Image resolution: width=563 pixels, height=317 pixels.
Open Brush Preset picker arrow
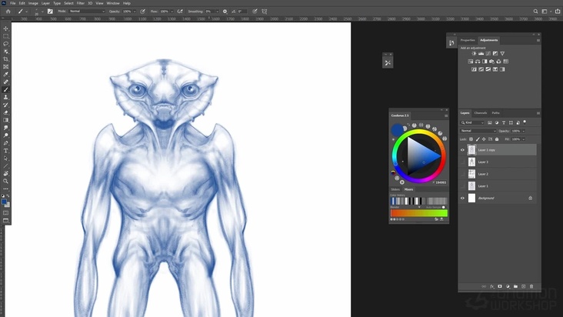pos(42,12)
